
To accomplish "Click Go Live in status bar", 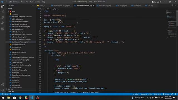I will [x=166, y=94].
